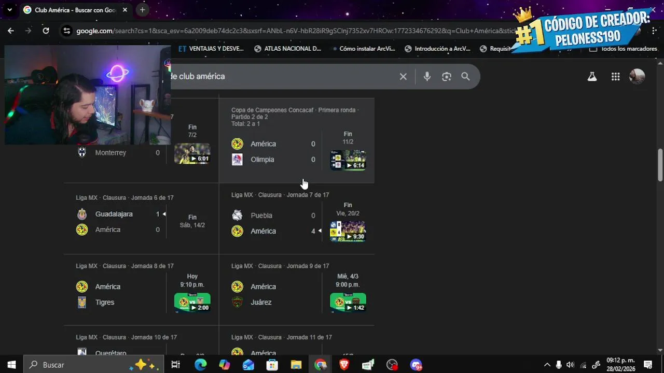Open Introducción a ArcV... bookmark
The image size is (664, 373).
point(437,49)
